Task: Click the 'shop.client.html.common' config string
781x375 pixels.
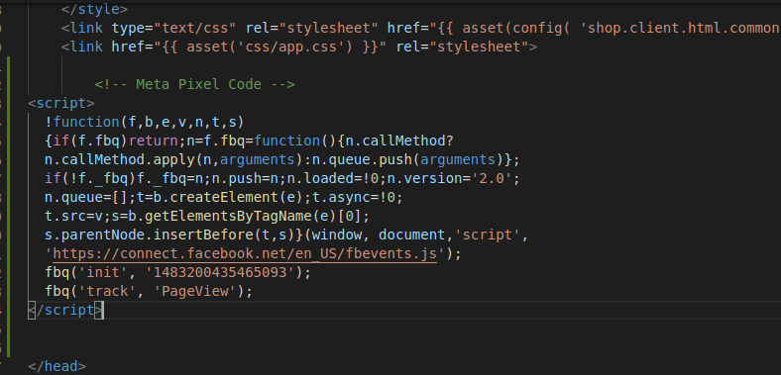Action: tap(680, 28)
